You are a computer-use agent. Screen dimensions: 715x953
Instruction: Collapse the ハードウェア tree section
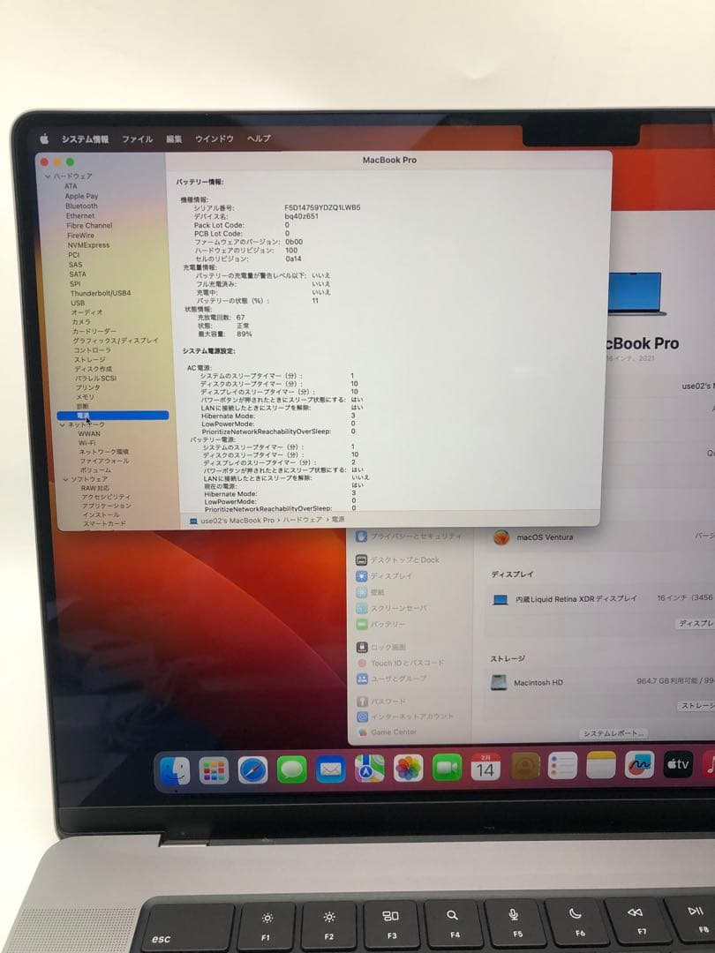[48, 176]
